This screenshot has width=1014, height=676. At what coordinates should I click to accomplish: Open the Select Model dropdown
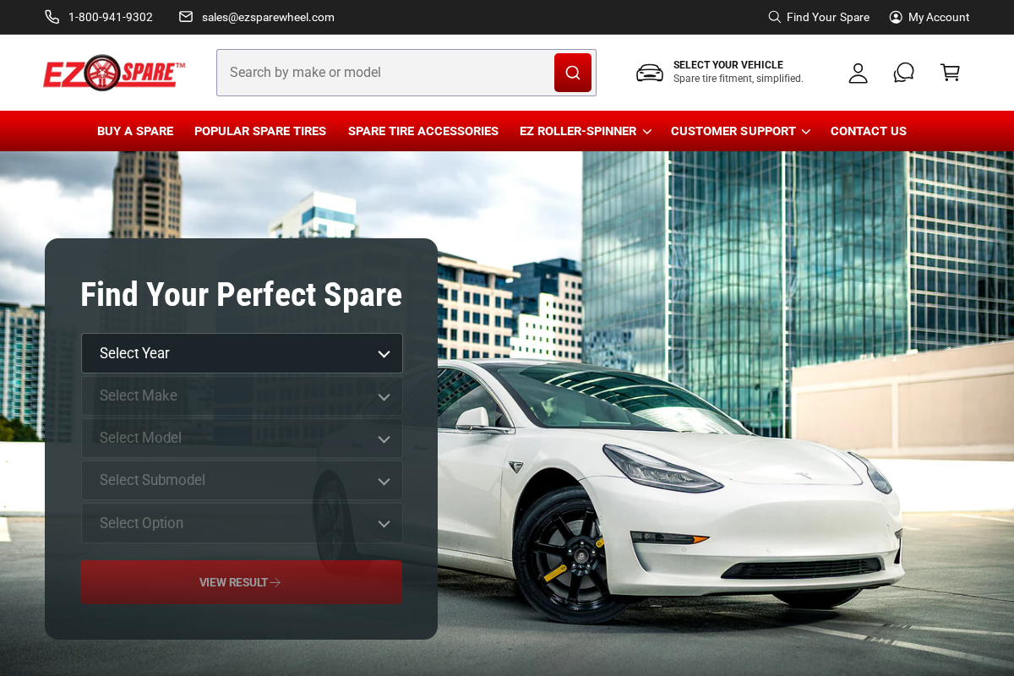(x=242, y=438)
